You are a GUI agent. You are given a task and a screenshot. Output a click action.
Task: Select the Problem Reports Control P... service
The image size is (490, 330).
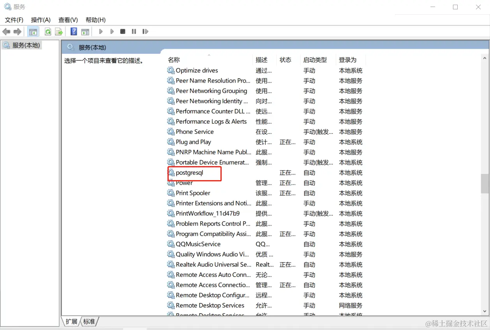click(x=213, y=224)
